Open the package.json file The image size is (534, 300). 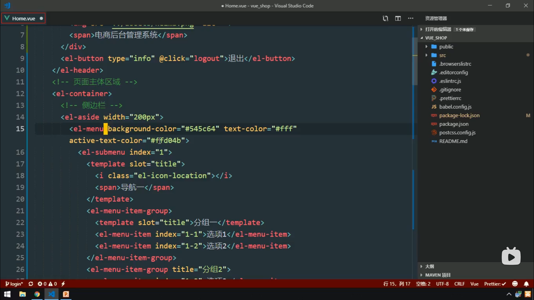(454, 124)
